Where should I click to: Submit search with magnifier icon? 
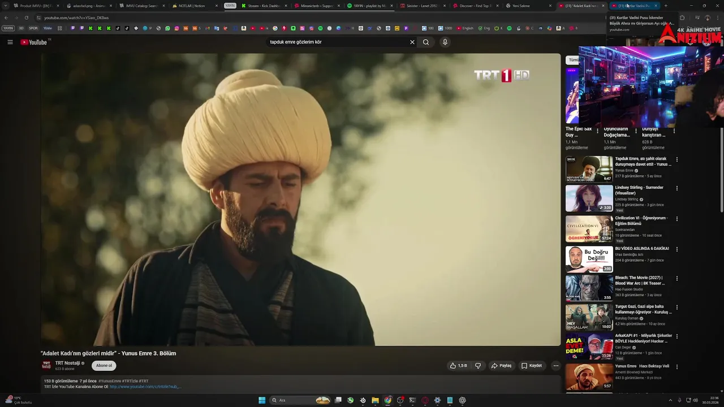[426, 42]
